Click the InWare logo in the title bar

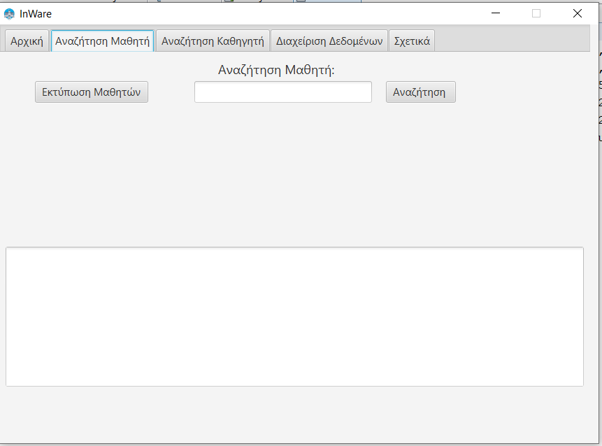coord(10,13)
